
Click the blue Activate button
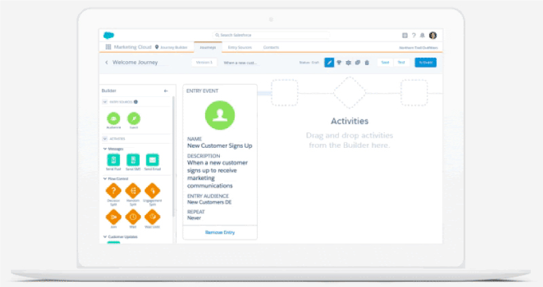pyautogui.click(x=426, y=62)
